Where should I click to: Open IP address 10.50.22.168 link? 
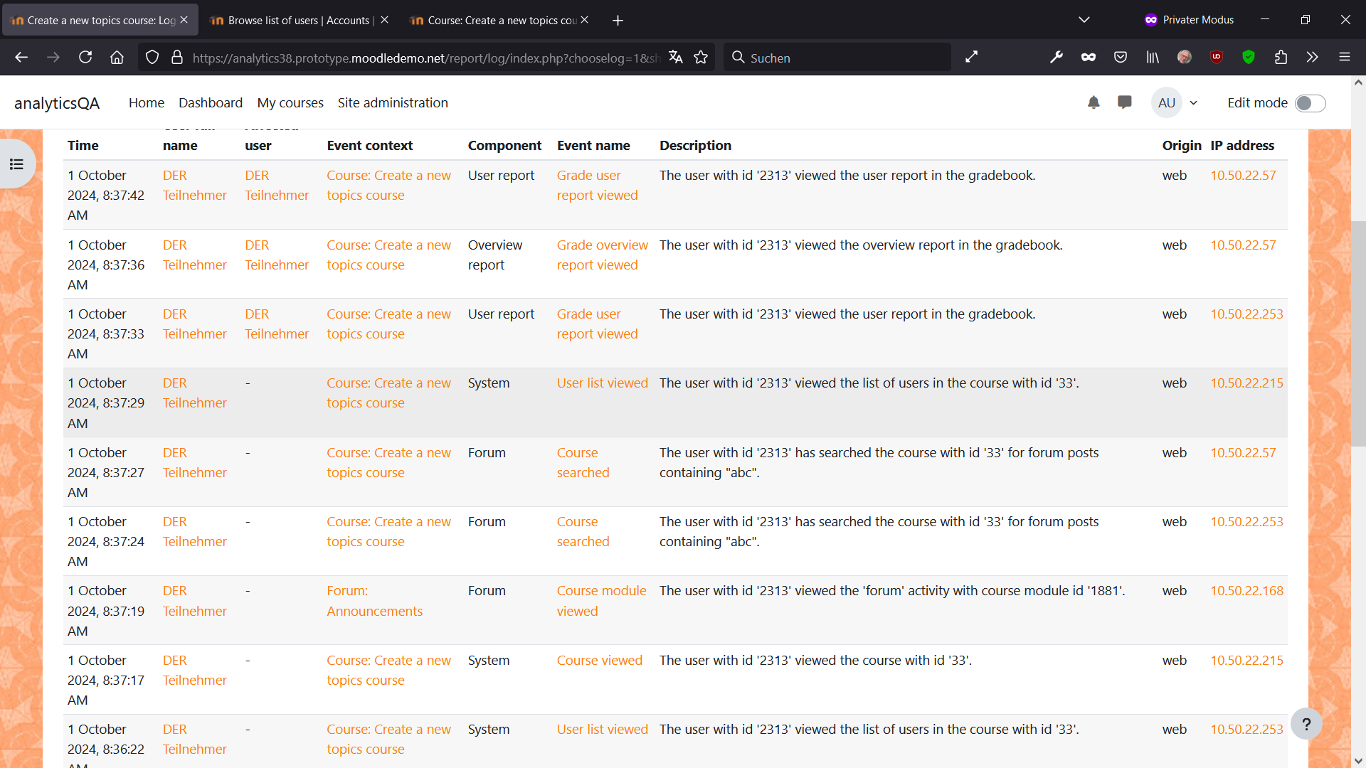[1247, 590]
